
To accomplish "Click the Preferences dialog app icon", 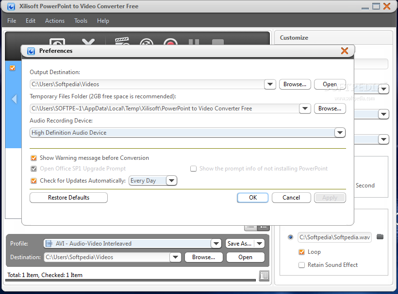I will [31, 51].
